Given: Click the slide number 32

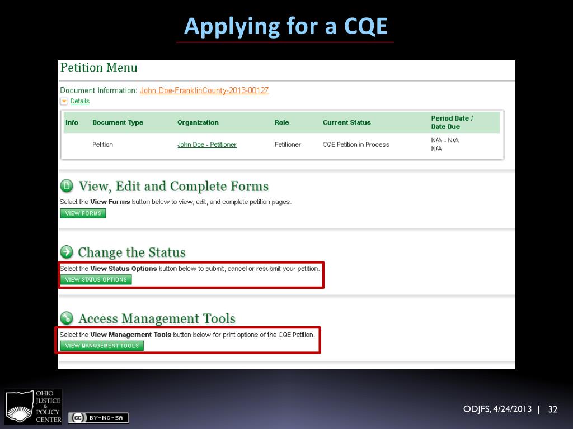Looking at the screenshot, I should coord(552,409).
